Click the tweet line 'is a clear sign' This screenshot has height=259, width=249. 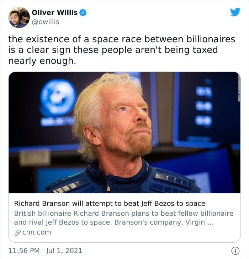point(113,50)
